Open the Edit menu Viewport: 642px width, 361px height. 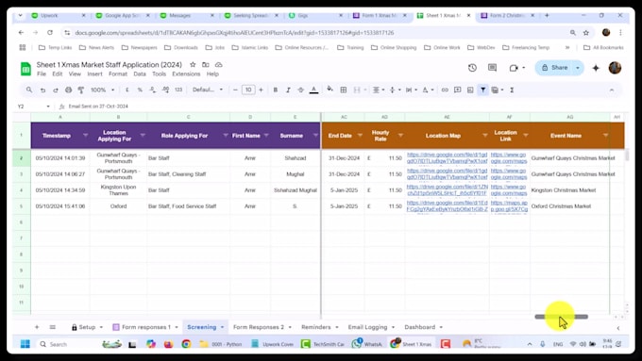(x=58, y=74)
